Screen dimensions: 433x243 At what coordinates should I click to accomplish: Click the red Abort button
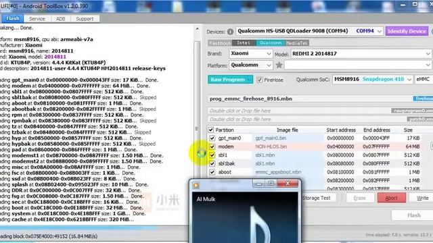391,198
